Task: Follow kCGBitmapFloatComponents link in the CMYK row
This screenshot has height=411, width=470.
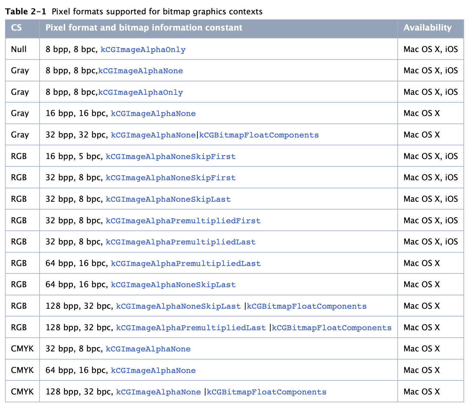Action: pyautogui.click(x=266, y=392)
